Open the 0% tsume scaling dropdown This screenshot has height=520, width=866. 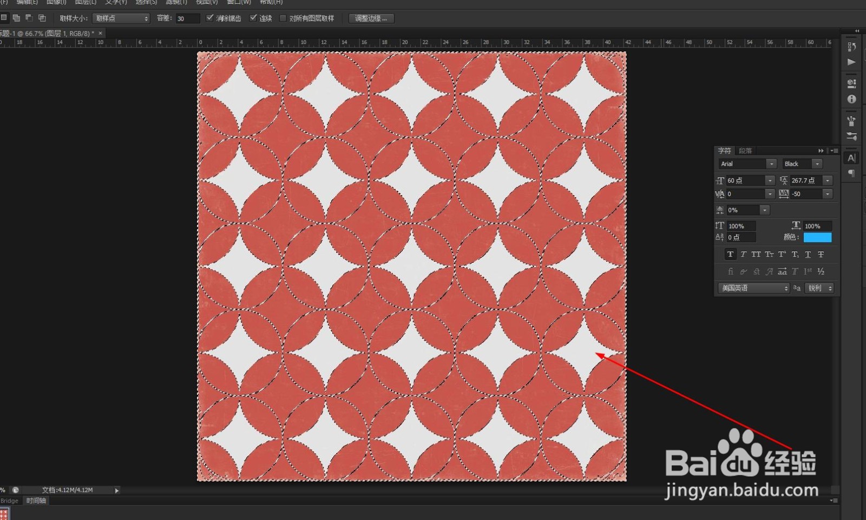[764, 210]
